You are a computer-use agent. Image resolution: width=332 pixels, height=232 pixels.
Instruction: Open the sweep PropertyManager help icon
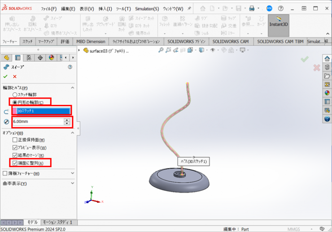(70, 67)
